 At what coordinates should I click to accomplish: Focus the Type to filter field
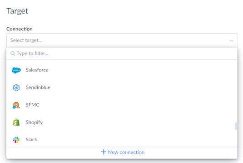122,53
